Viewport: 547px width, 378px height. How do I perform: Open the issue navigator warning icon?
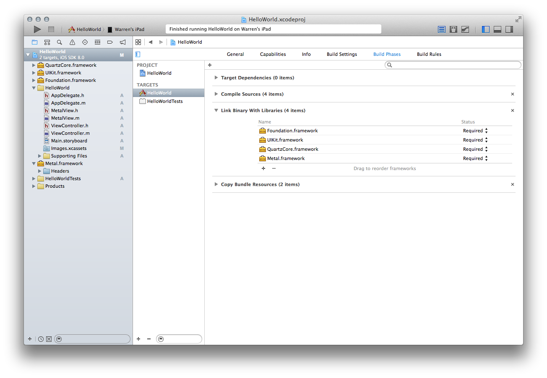[72, 42]
